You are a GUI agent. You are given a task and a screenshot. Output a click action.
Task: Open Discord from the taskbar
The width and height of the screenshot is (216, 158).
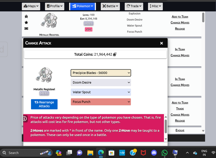tap(154, 153)
